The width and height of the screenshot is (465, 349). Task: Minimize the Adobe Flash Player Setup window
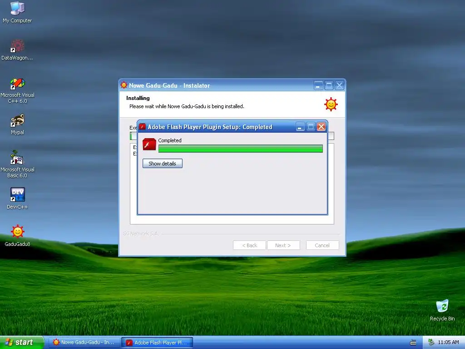300,127
